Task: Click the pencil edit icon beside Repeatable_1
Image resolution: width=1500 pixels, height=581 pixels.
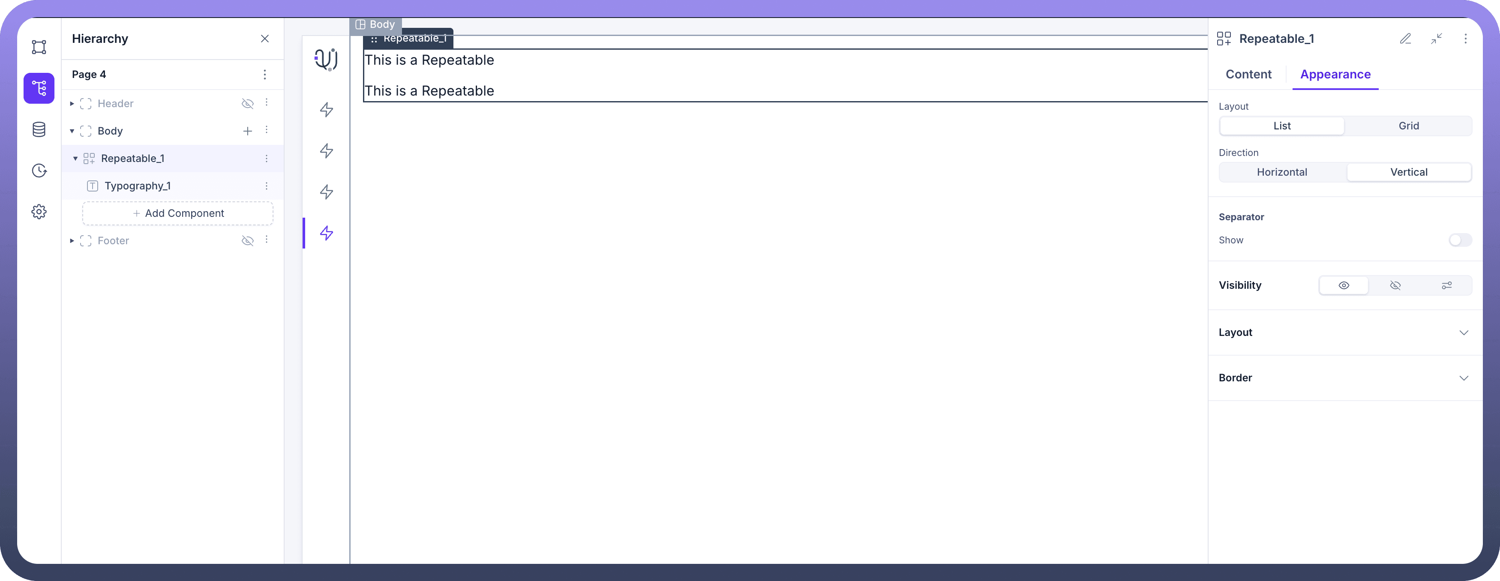Action: pos(1405,39)
